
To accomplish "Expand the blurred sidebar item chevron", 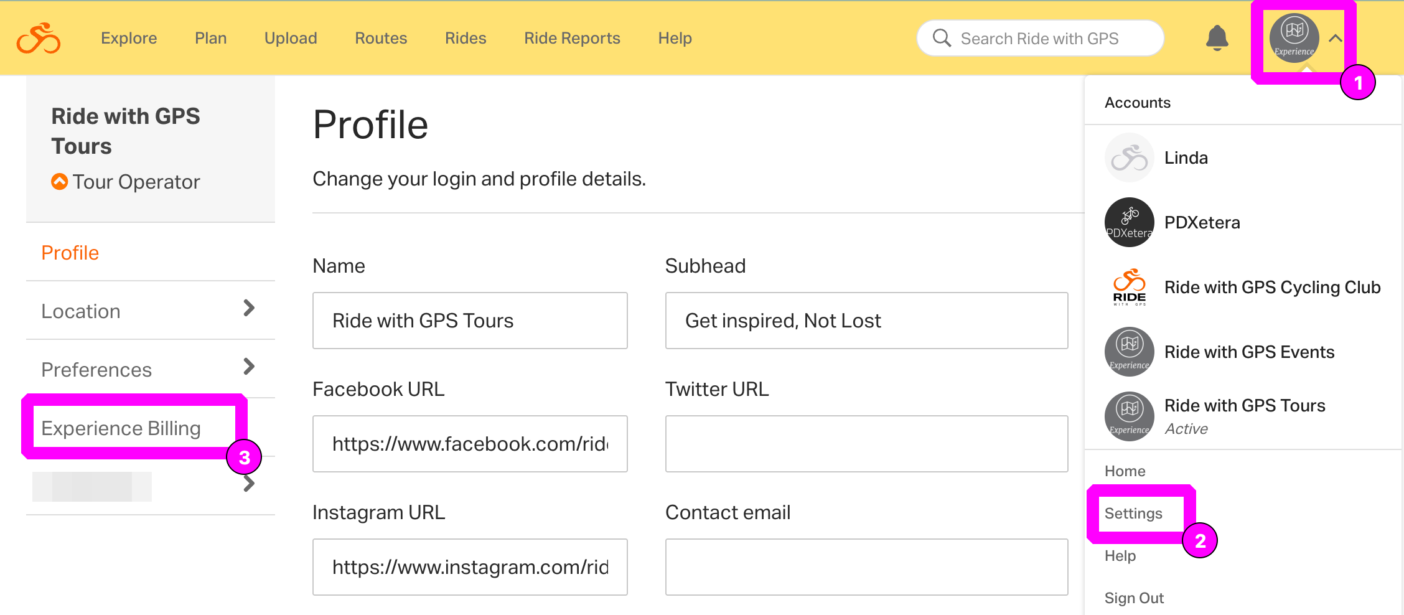I will 249,484.
